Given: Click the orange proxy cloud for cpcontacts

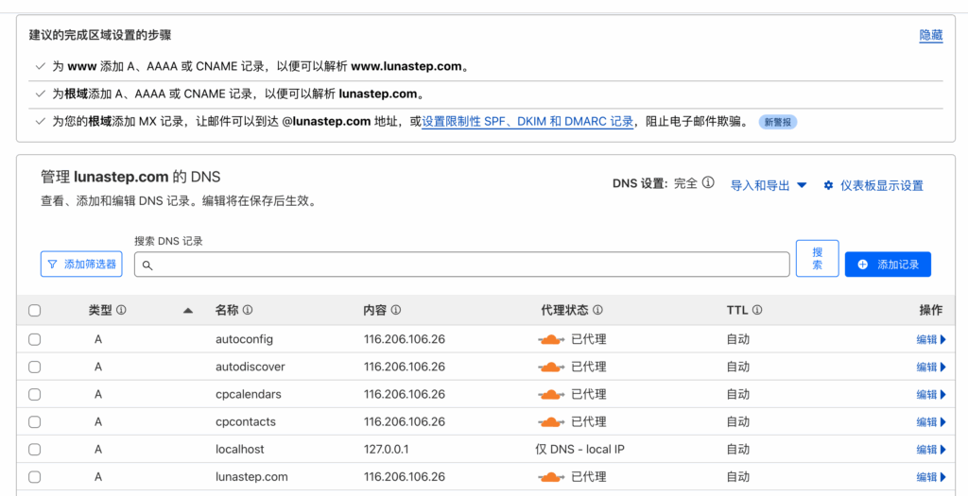Looking at the screenshot, I should [551, 422].
